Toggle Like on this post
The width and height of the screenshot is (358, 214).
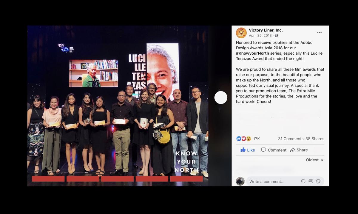[248, 150]
